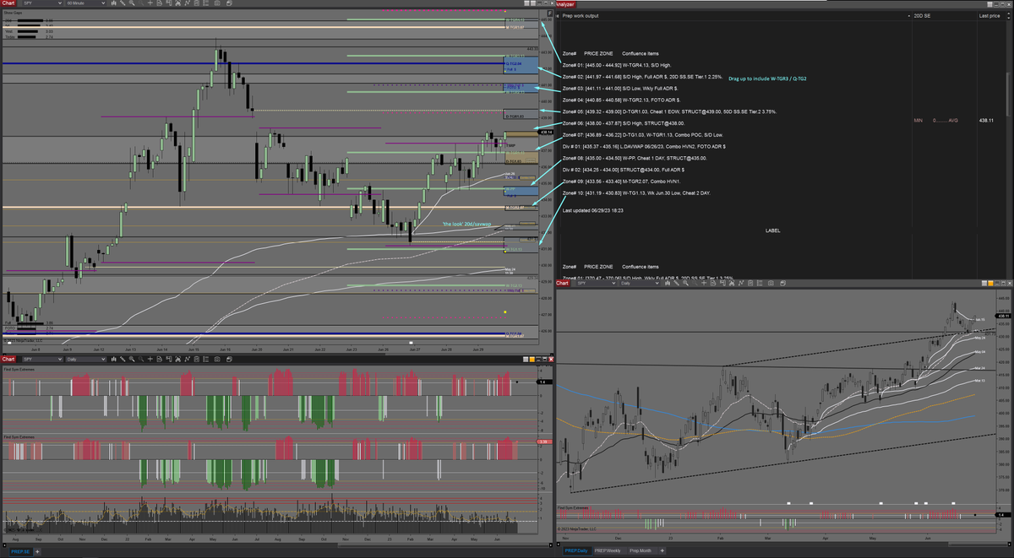This screenshot has height=558, width=1014.
Task: Click the LABEL row in analyzer
Action: [773, 230]
